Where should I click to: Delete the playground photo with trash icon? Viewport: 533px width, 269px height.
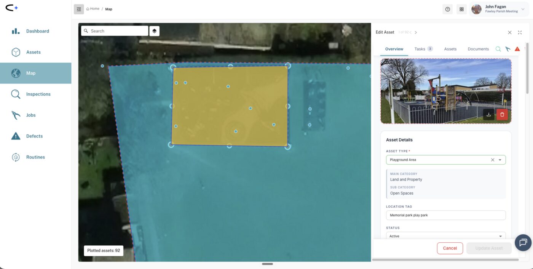502,114
